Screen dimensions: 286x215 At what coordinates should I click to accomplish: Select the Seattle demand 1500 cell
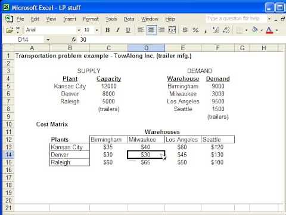[218, 109]
